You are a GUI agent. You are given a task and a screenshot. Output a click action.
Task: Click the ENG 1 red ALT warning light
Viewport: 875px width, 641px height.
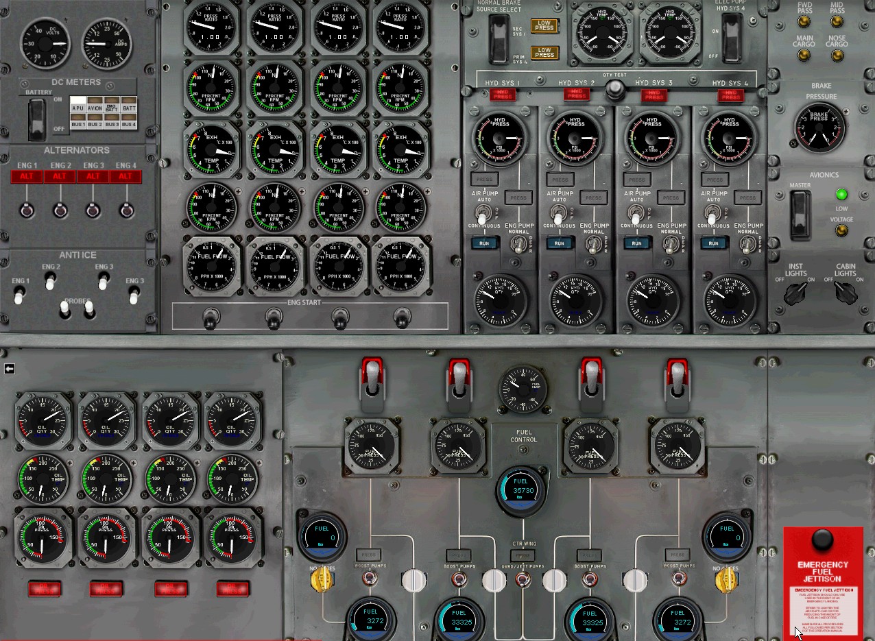click(x=27, y=176)
